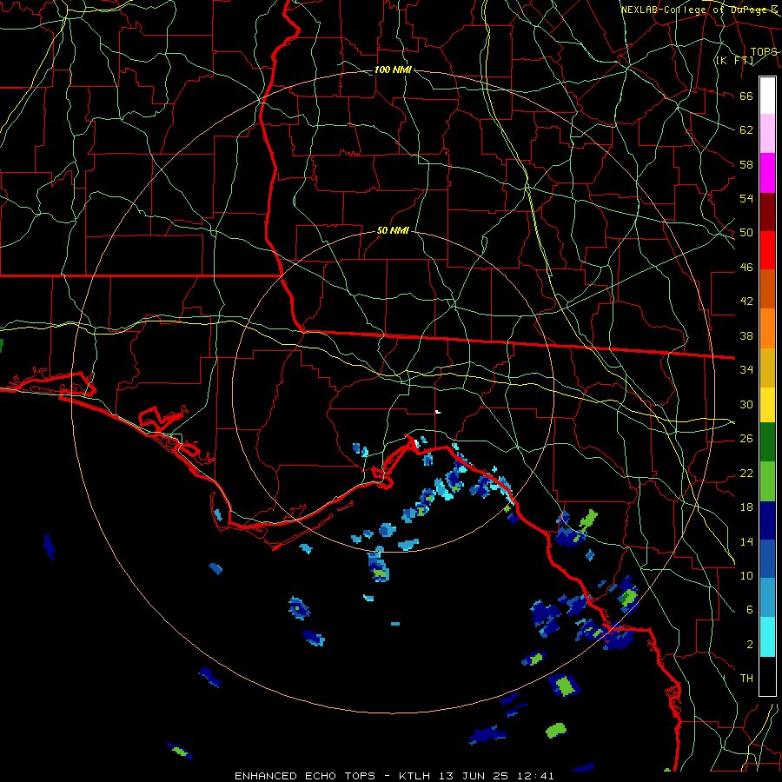Select the dark orange legend swatch
782x782 pixels.
(x=767, y=288)
